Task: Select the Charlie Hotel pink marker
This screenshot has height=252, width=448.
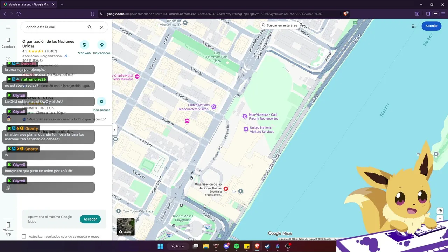Action: tap(137, 76)
